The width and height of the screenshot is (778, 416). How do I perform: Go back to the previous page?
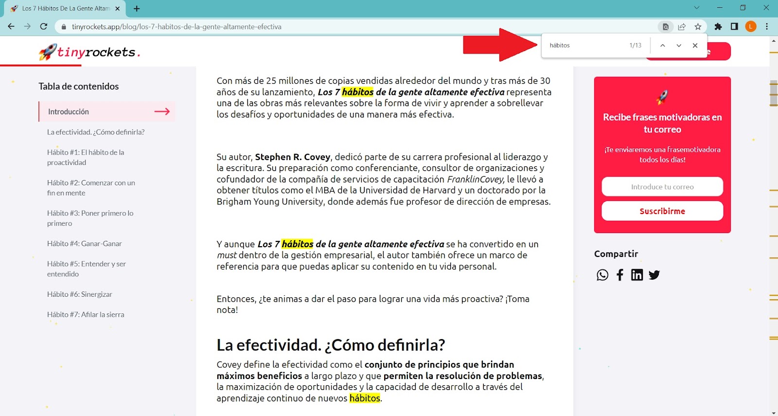click(x=11, y=27)
